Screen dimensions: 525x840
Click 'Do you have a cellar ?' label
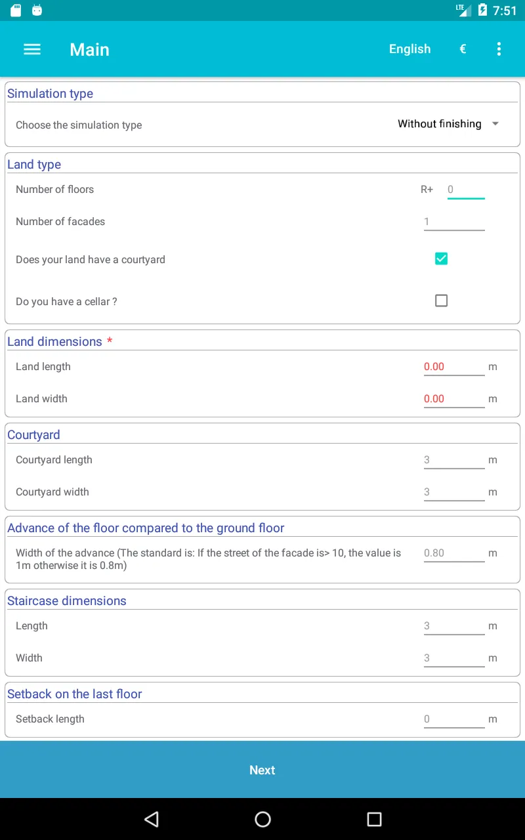66,302
